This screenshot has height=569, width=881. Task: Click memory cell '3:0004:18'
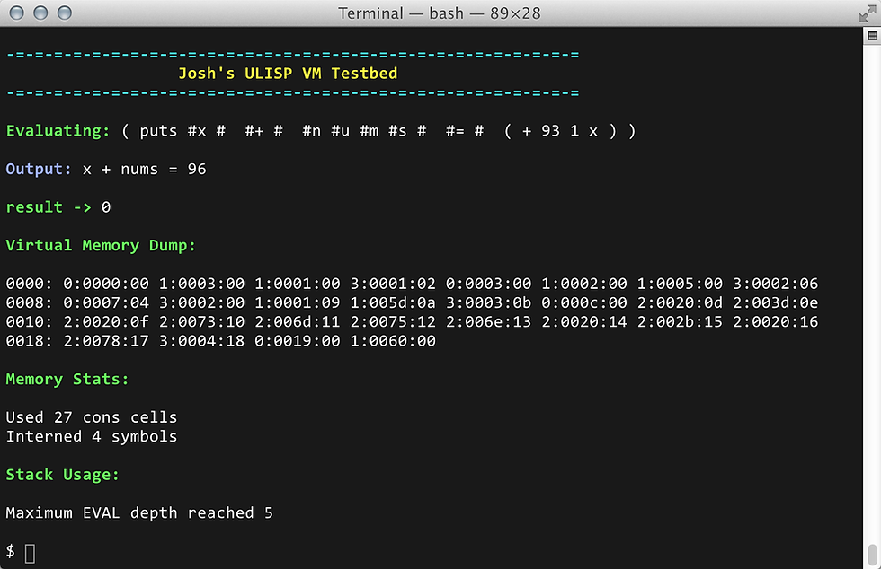tap(201, 341)
